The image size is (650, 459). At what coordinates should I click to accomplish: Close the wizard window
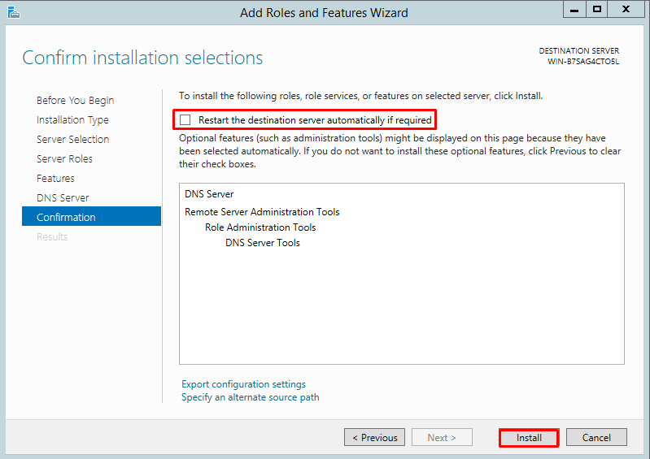click(625, 10)
